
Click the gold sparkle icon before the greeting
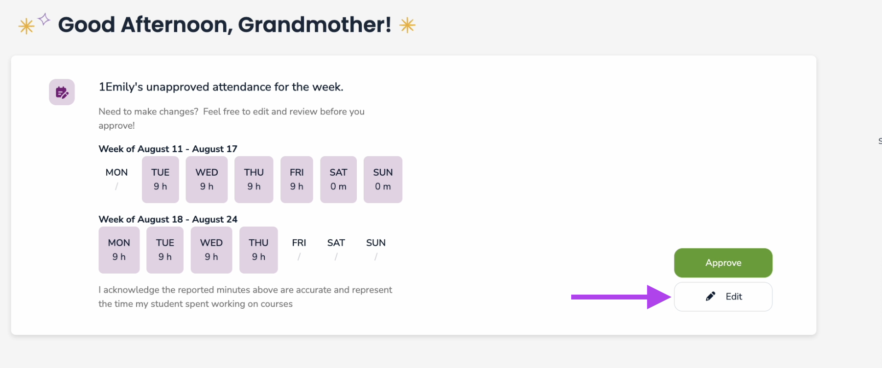pos(26,26)
